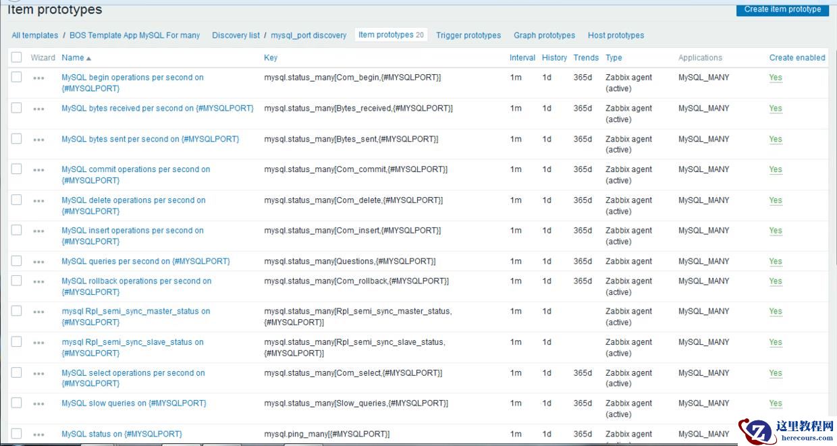
Task: Check the MySQL slow queries row checkbox
Action: 16,403
